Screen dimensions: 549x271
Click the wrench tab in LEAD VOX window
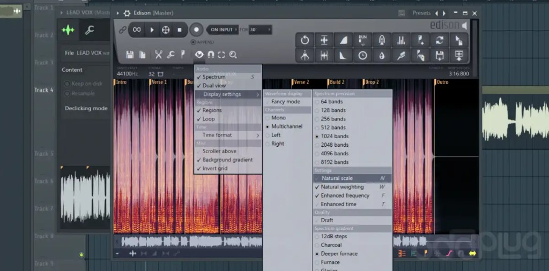tap(90, 30)
